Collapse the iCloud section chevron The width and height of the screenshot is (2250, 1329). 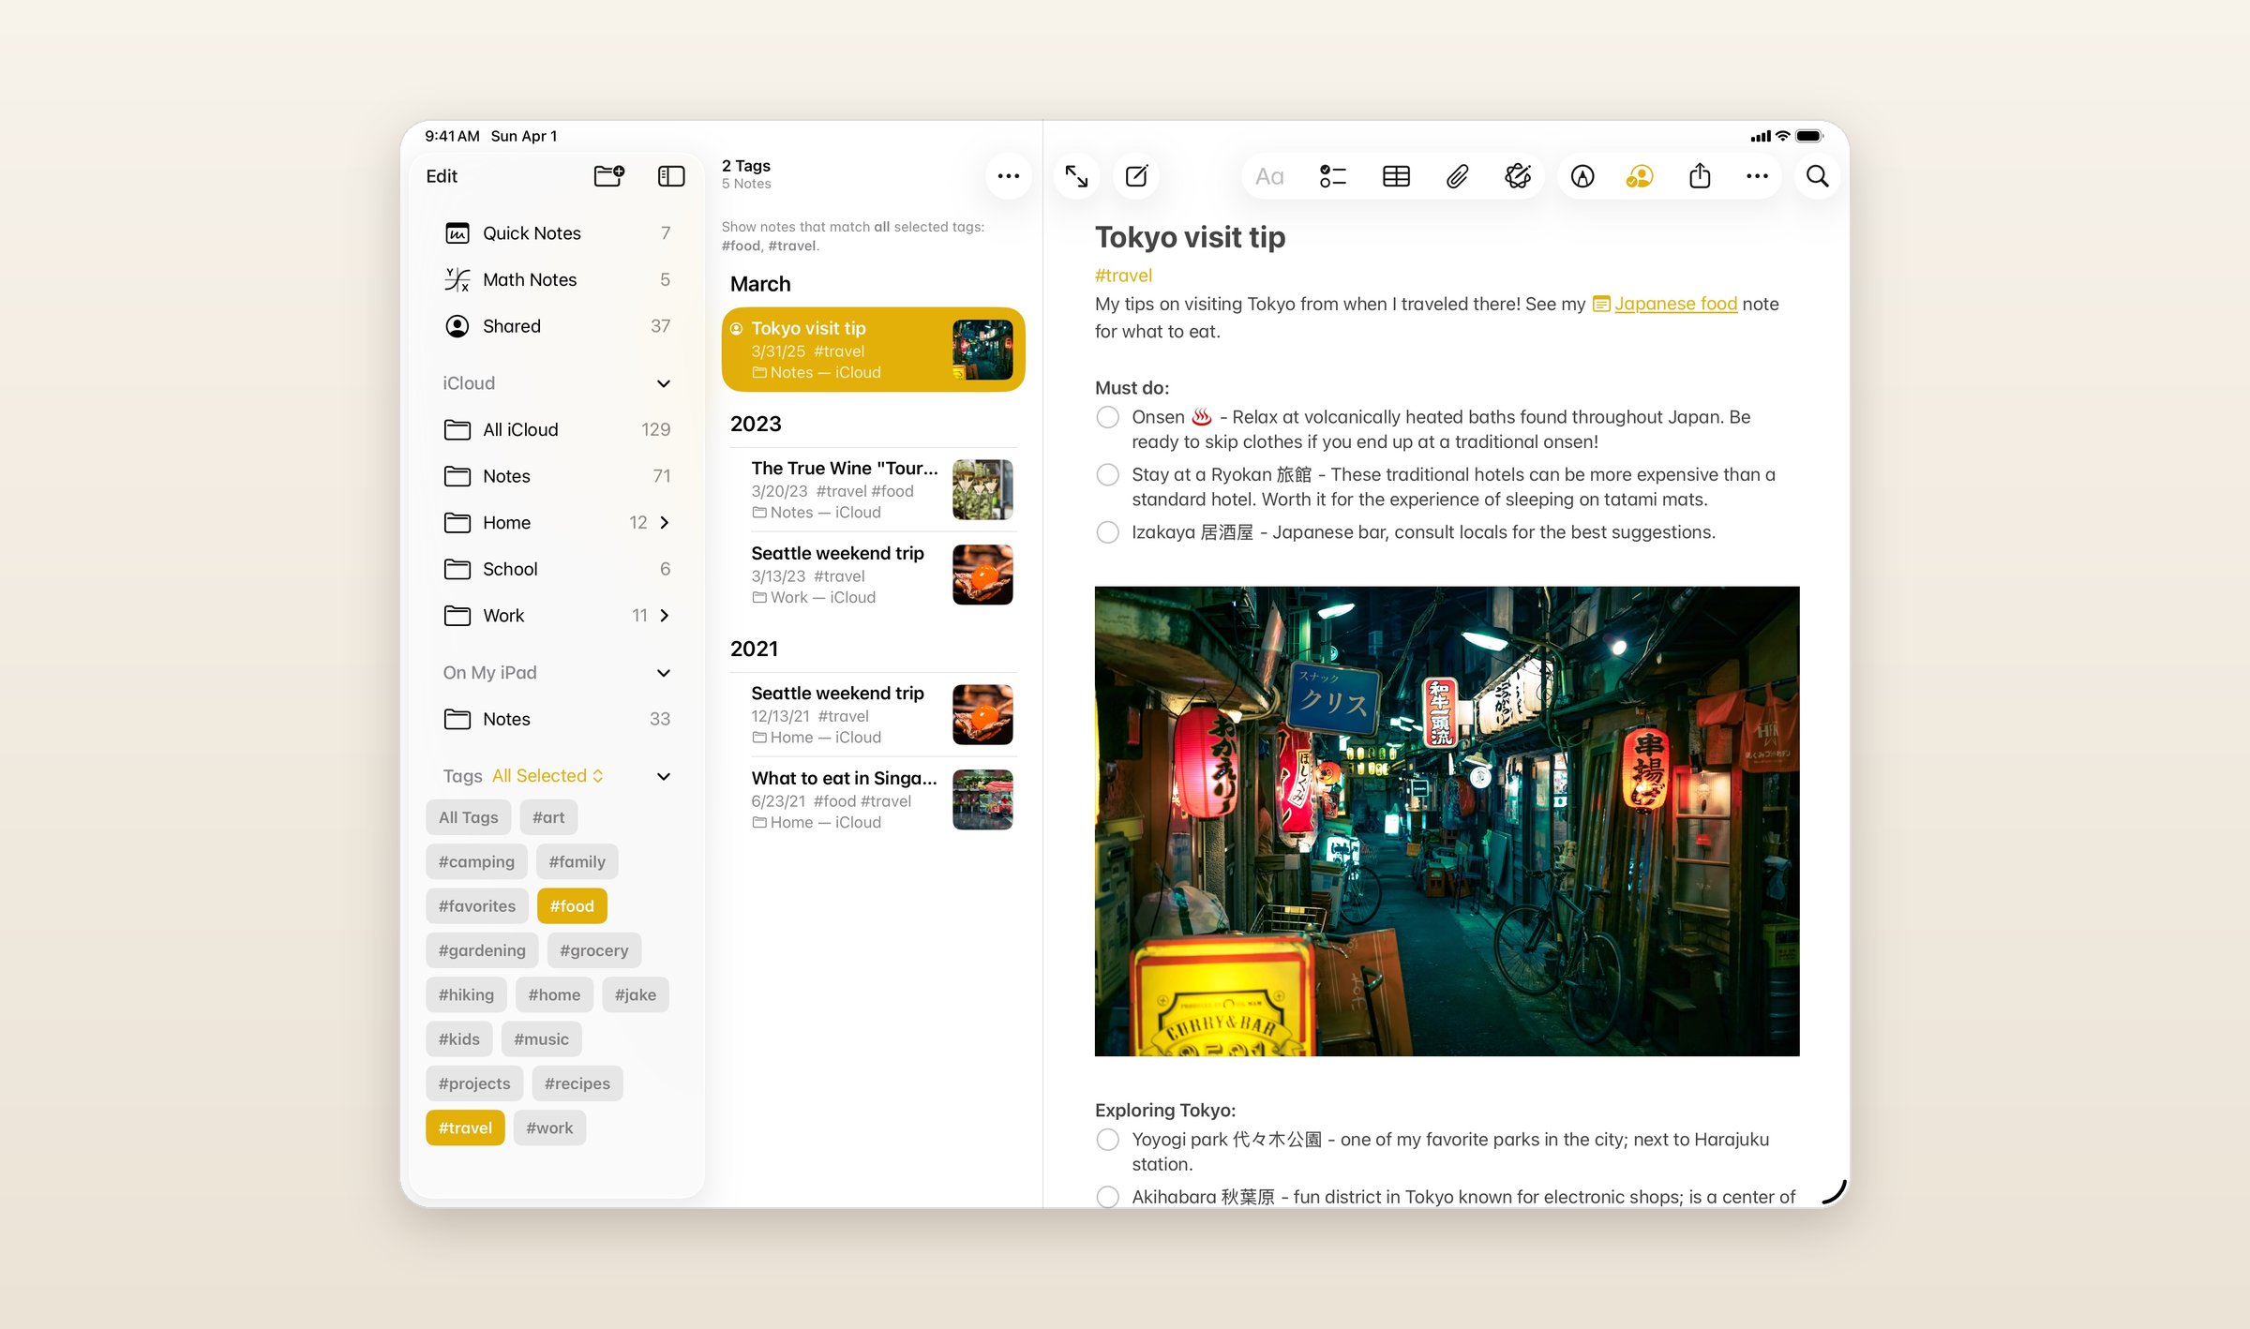tap(664, 383)
